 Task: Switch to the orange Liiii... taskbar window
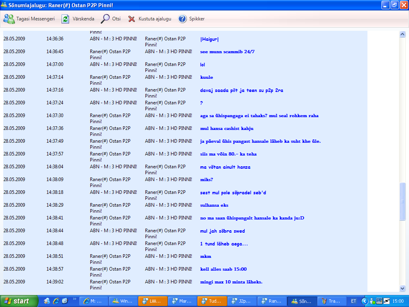[153, 301]
